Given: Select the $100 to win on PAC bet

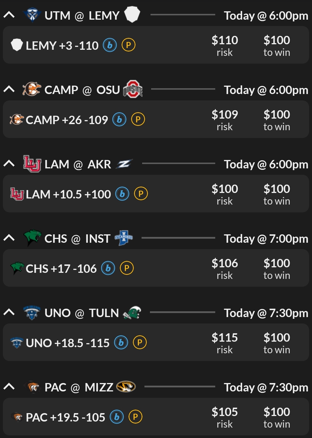Looking at the screenshot, I should (276, 417).
